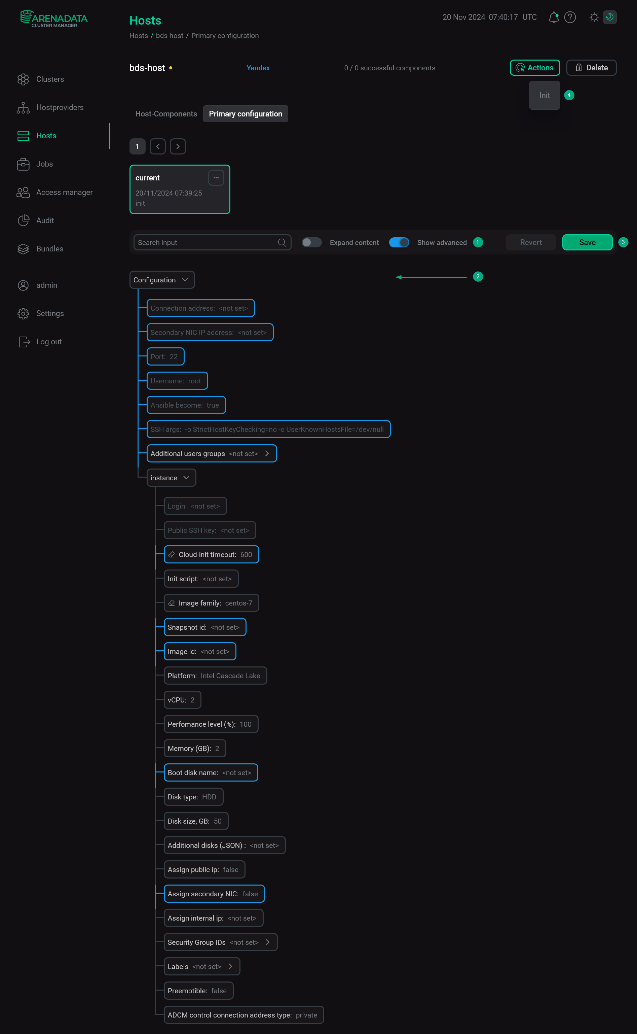Edit the Username: root field
Screen dimensions: 637x1034
[177, 381]
